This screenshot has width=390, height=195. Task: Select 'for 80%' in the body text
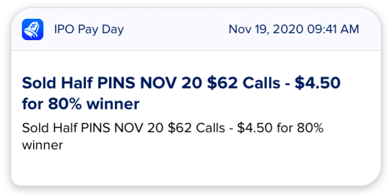pos(300,128)
